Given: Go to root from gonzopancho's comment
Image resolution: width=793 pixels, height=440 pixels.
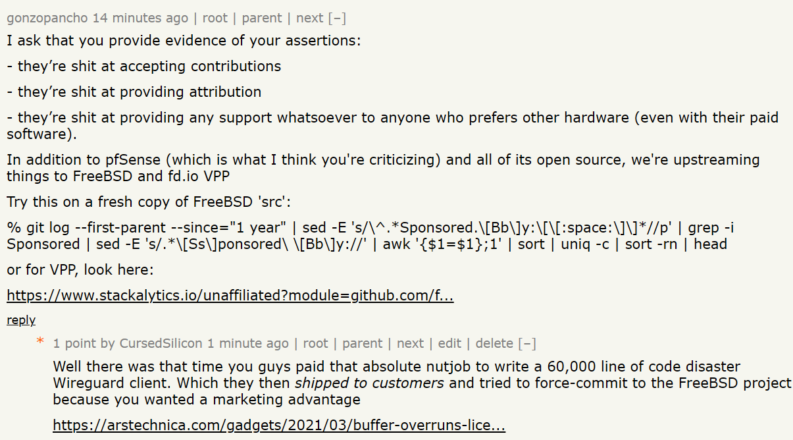Looking at the screenshot, I should [215, 18].
